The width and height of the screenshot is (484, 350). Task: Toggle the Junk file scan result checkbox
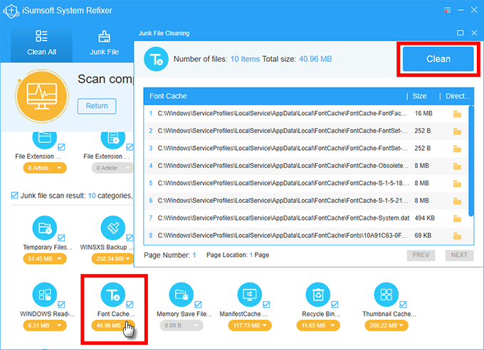click(x=14, y=196)
